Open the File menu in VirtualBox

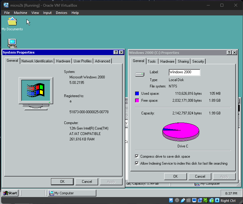tap(7, 13)
